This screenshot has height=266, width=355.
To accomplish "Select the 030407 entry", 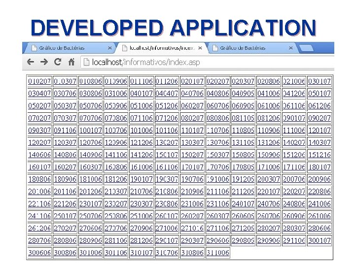I will [39, 93].
